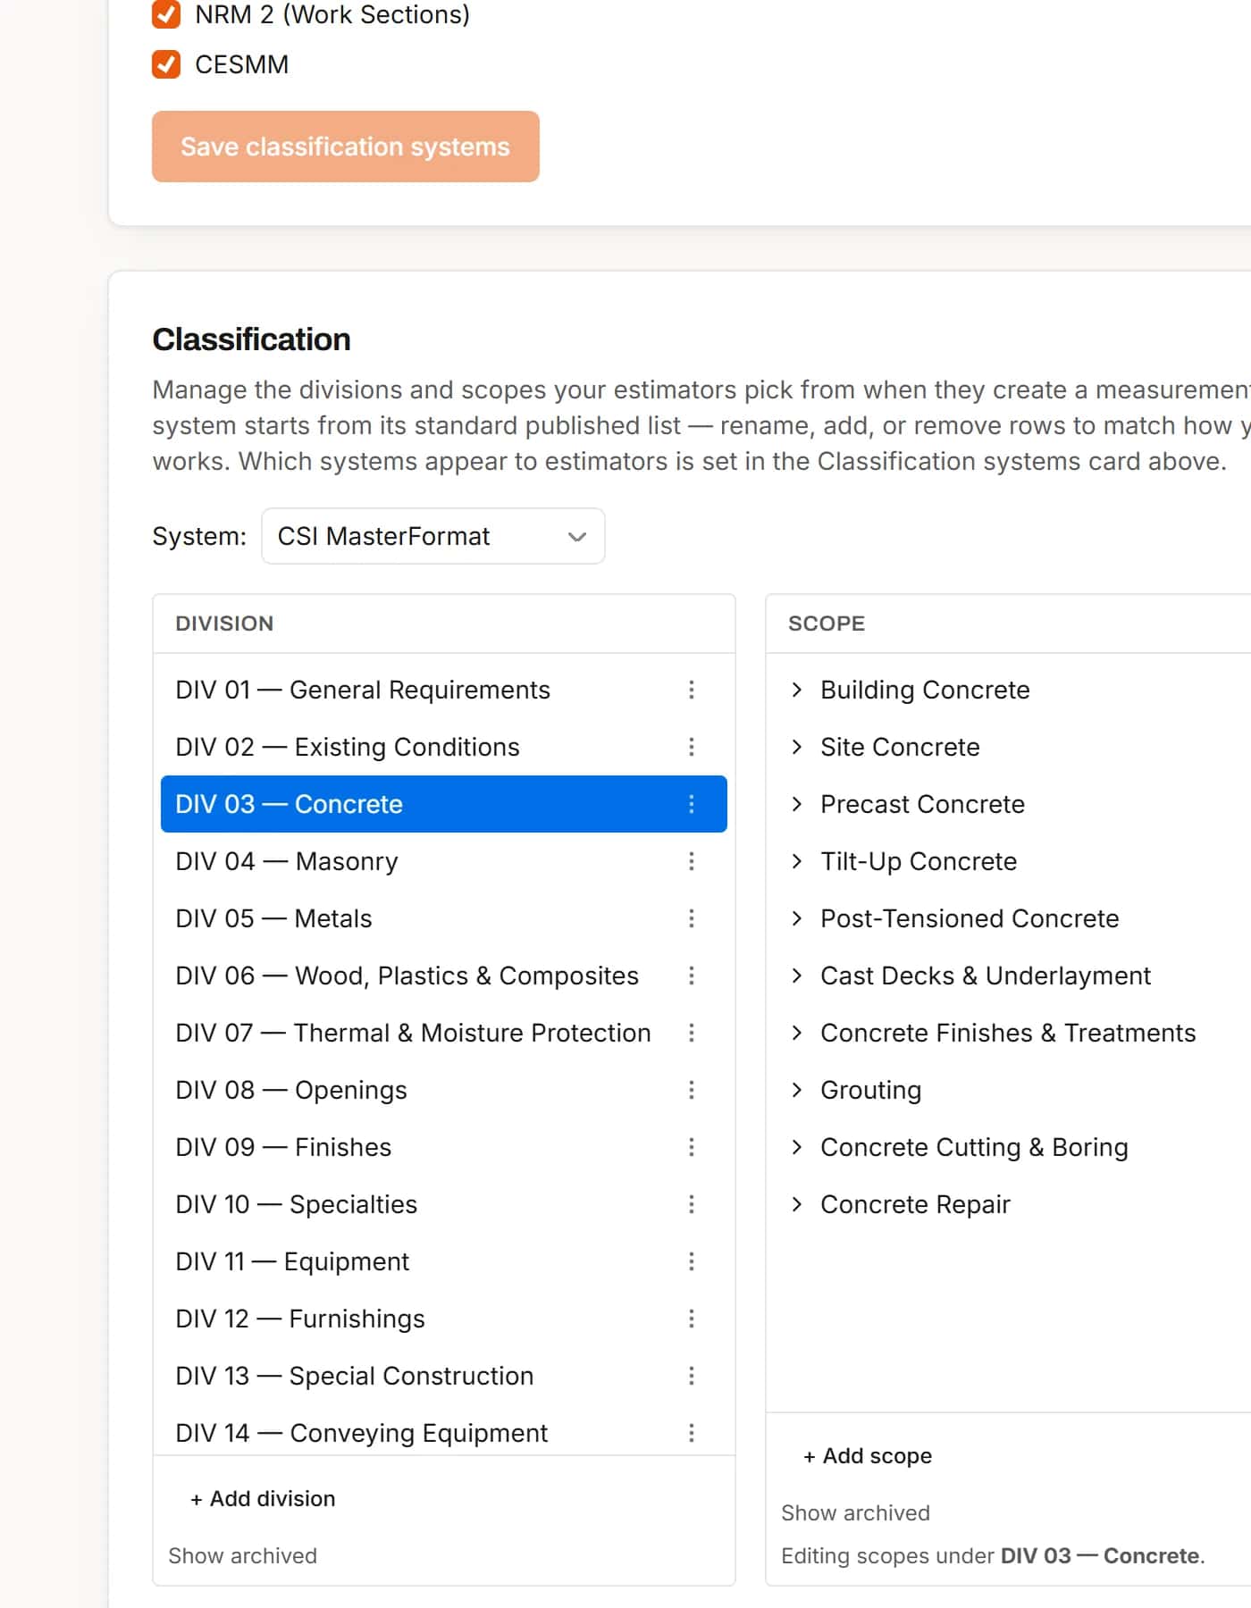Open the DIV 07 Thermal & Moisture kebab menu
1251x1608 pixels.
point(691,1033)
